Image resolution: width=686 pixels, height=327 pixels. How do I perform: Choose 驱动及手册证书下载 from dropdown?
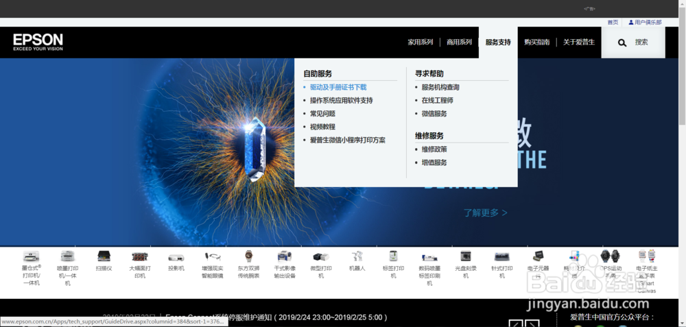click(x=338, y=88)
